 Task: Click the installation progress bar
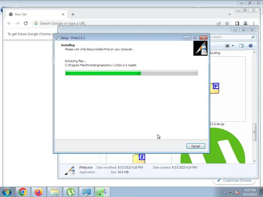pyautogui.click(x=131, y=73)
